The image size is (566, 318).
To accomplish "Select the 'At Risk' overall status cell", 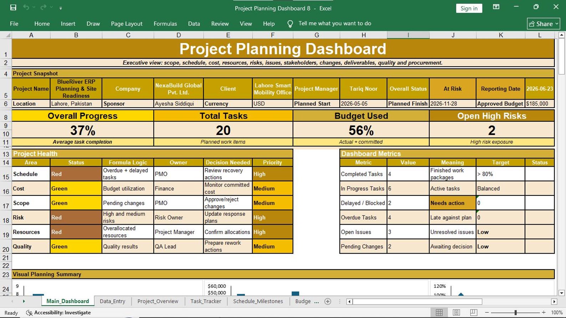I will [x=453, y=89].
